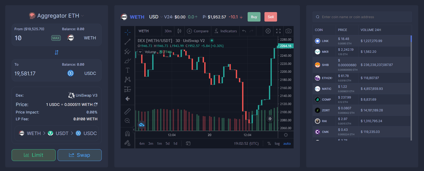Collapse the drawing toolbar side handle
424x171 pixels.
coord(134,129)
